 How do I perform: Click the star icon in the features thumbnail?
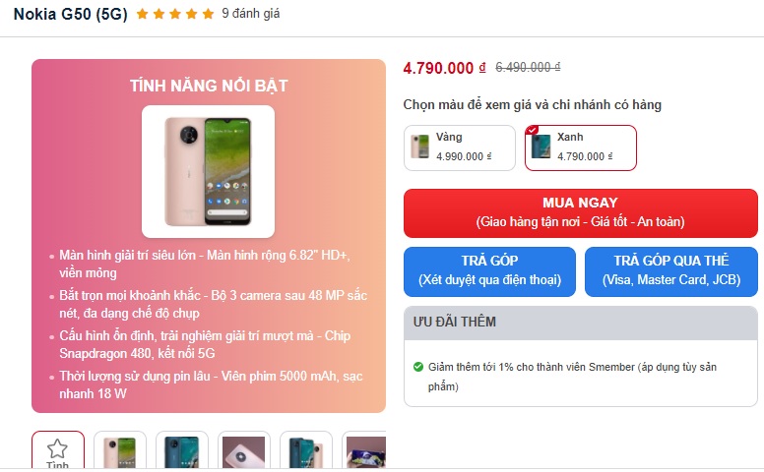coord(58,449)
